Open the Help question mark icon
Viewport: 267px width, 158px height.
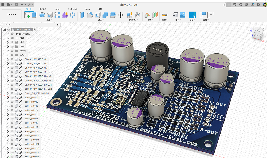258,5
